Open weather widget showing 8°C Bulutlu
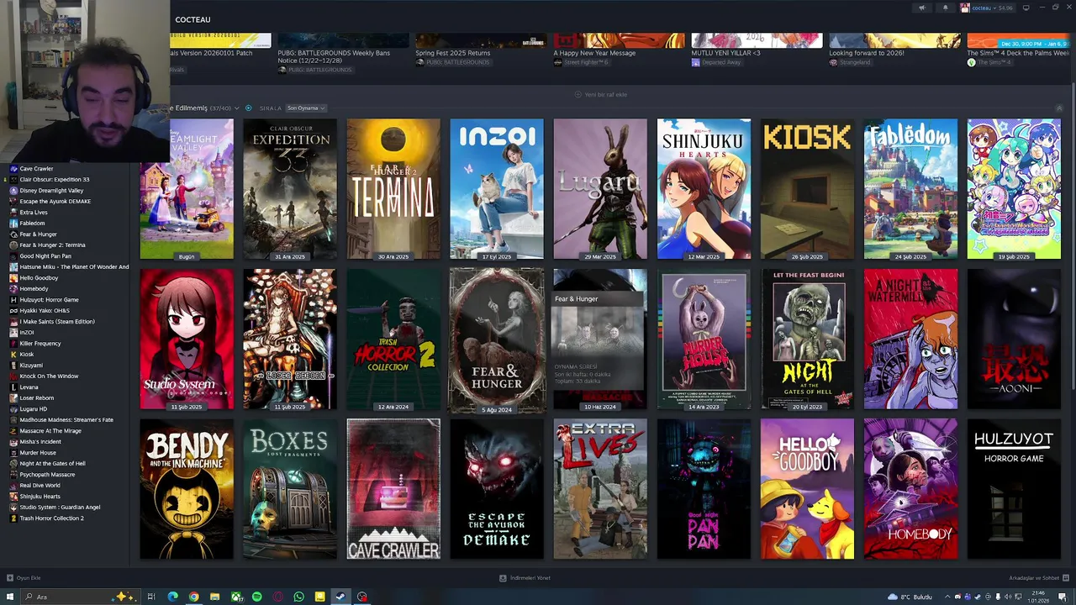Viewport: 1076px width, 605px height. click(x=908, y=597)
